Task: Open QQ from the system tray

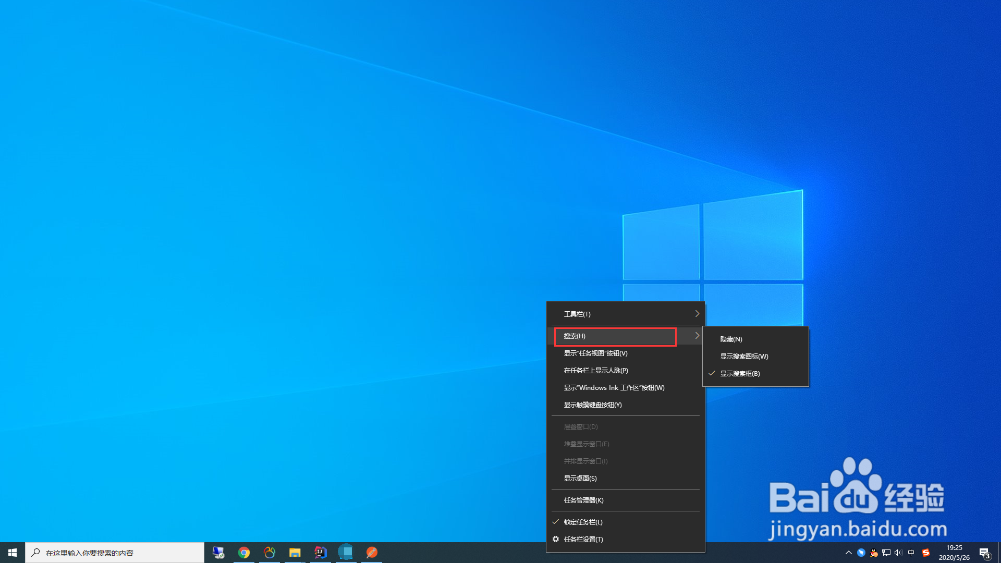Action: [874, 553]
